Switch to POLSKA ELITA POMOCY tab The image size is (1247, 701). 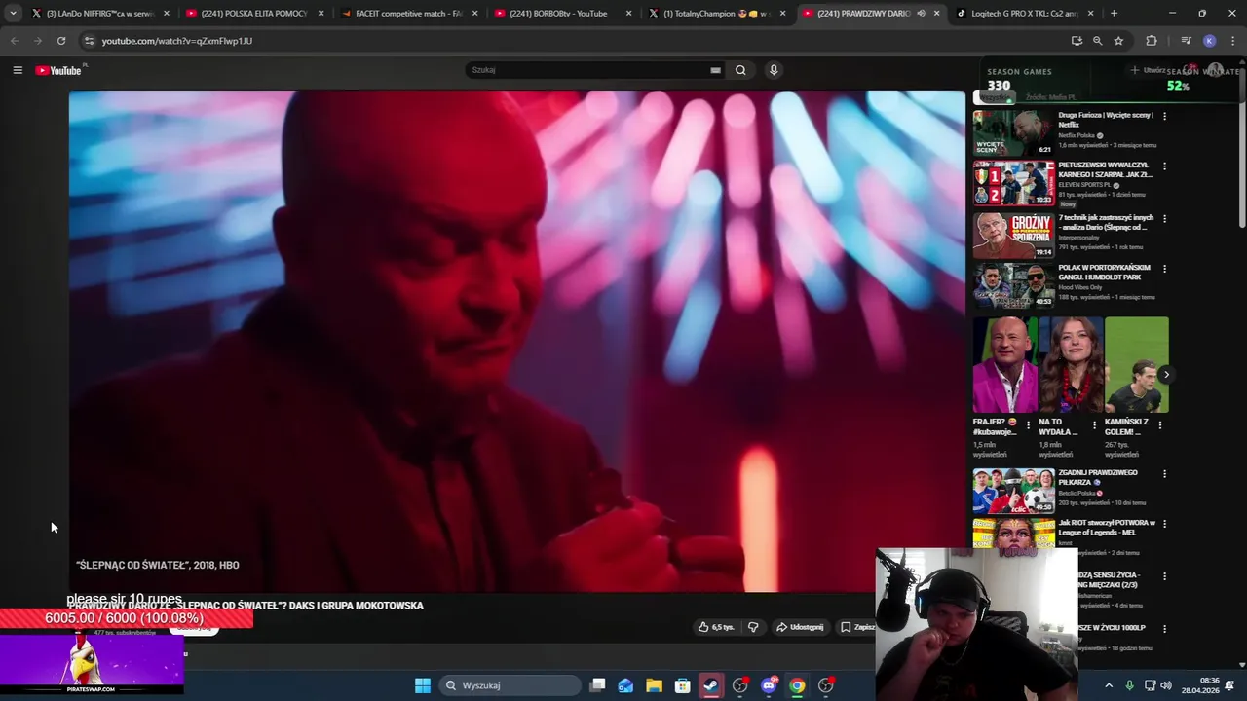tap(253, 14)
